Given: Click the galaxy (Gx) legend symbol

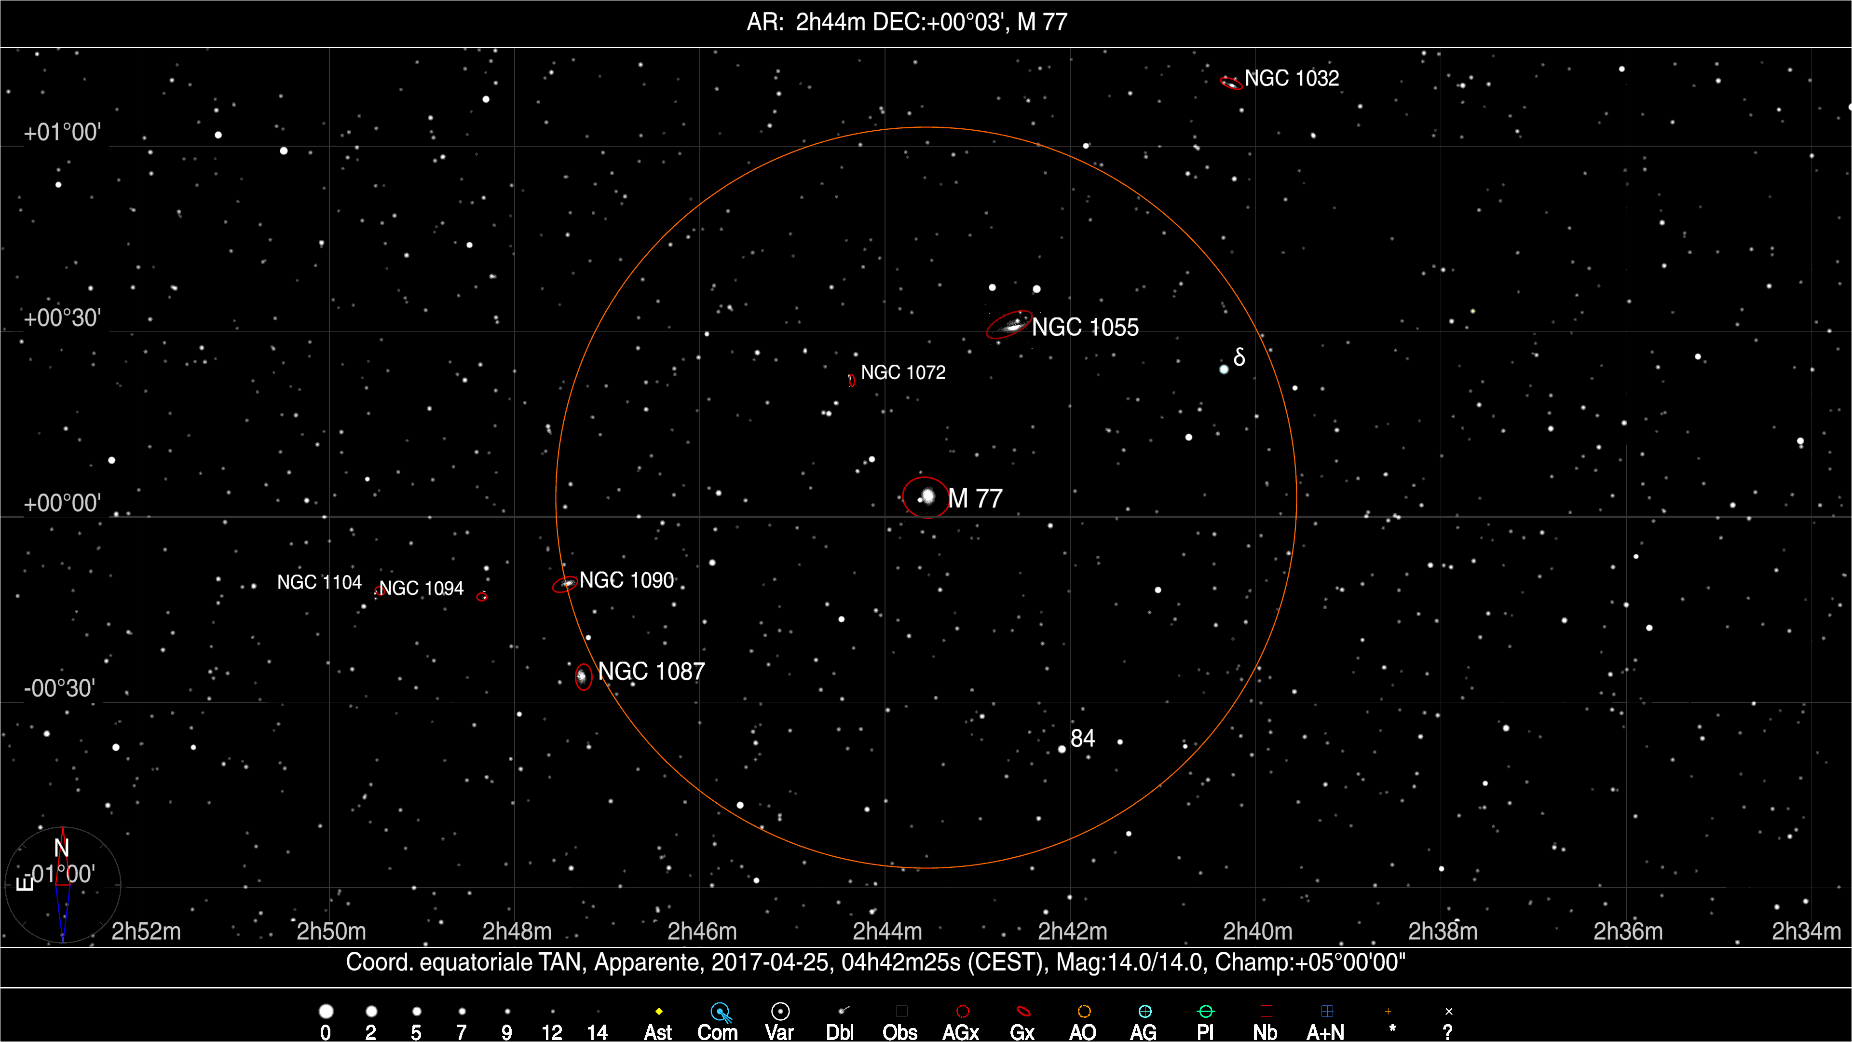Looking at the screenshot, I should pyautogui.click(x=1023, y=1012).
